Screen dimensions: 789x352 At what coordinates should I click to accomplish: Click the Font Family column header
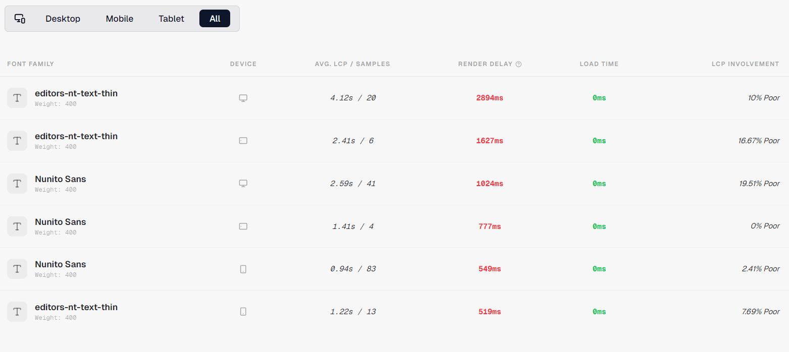(x=31, y=64)
